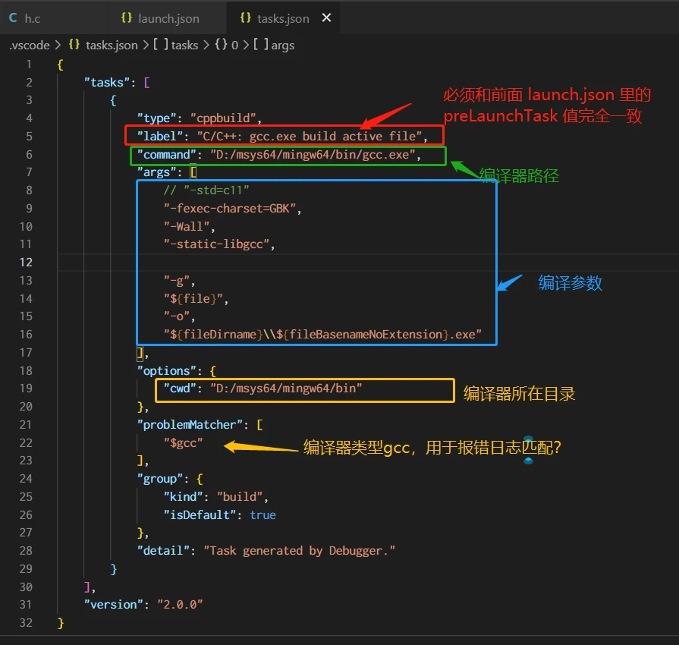This screenshot has height=645, width=679.
Task: Click the "${file}" argument
Action: (193, 298)
